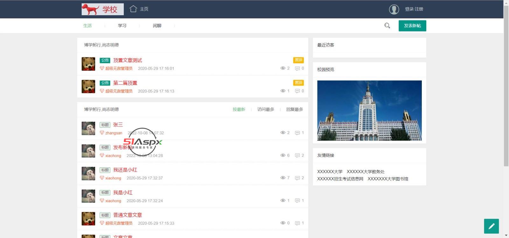Click the avatar beside 顶置文章测试

tap(88, 64)
